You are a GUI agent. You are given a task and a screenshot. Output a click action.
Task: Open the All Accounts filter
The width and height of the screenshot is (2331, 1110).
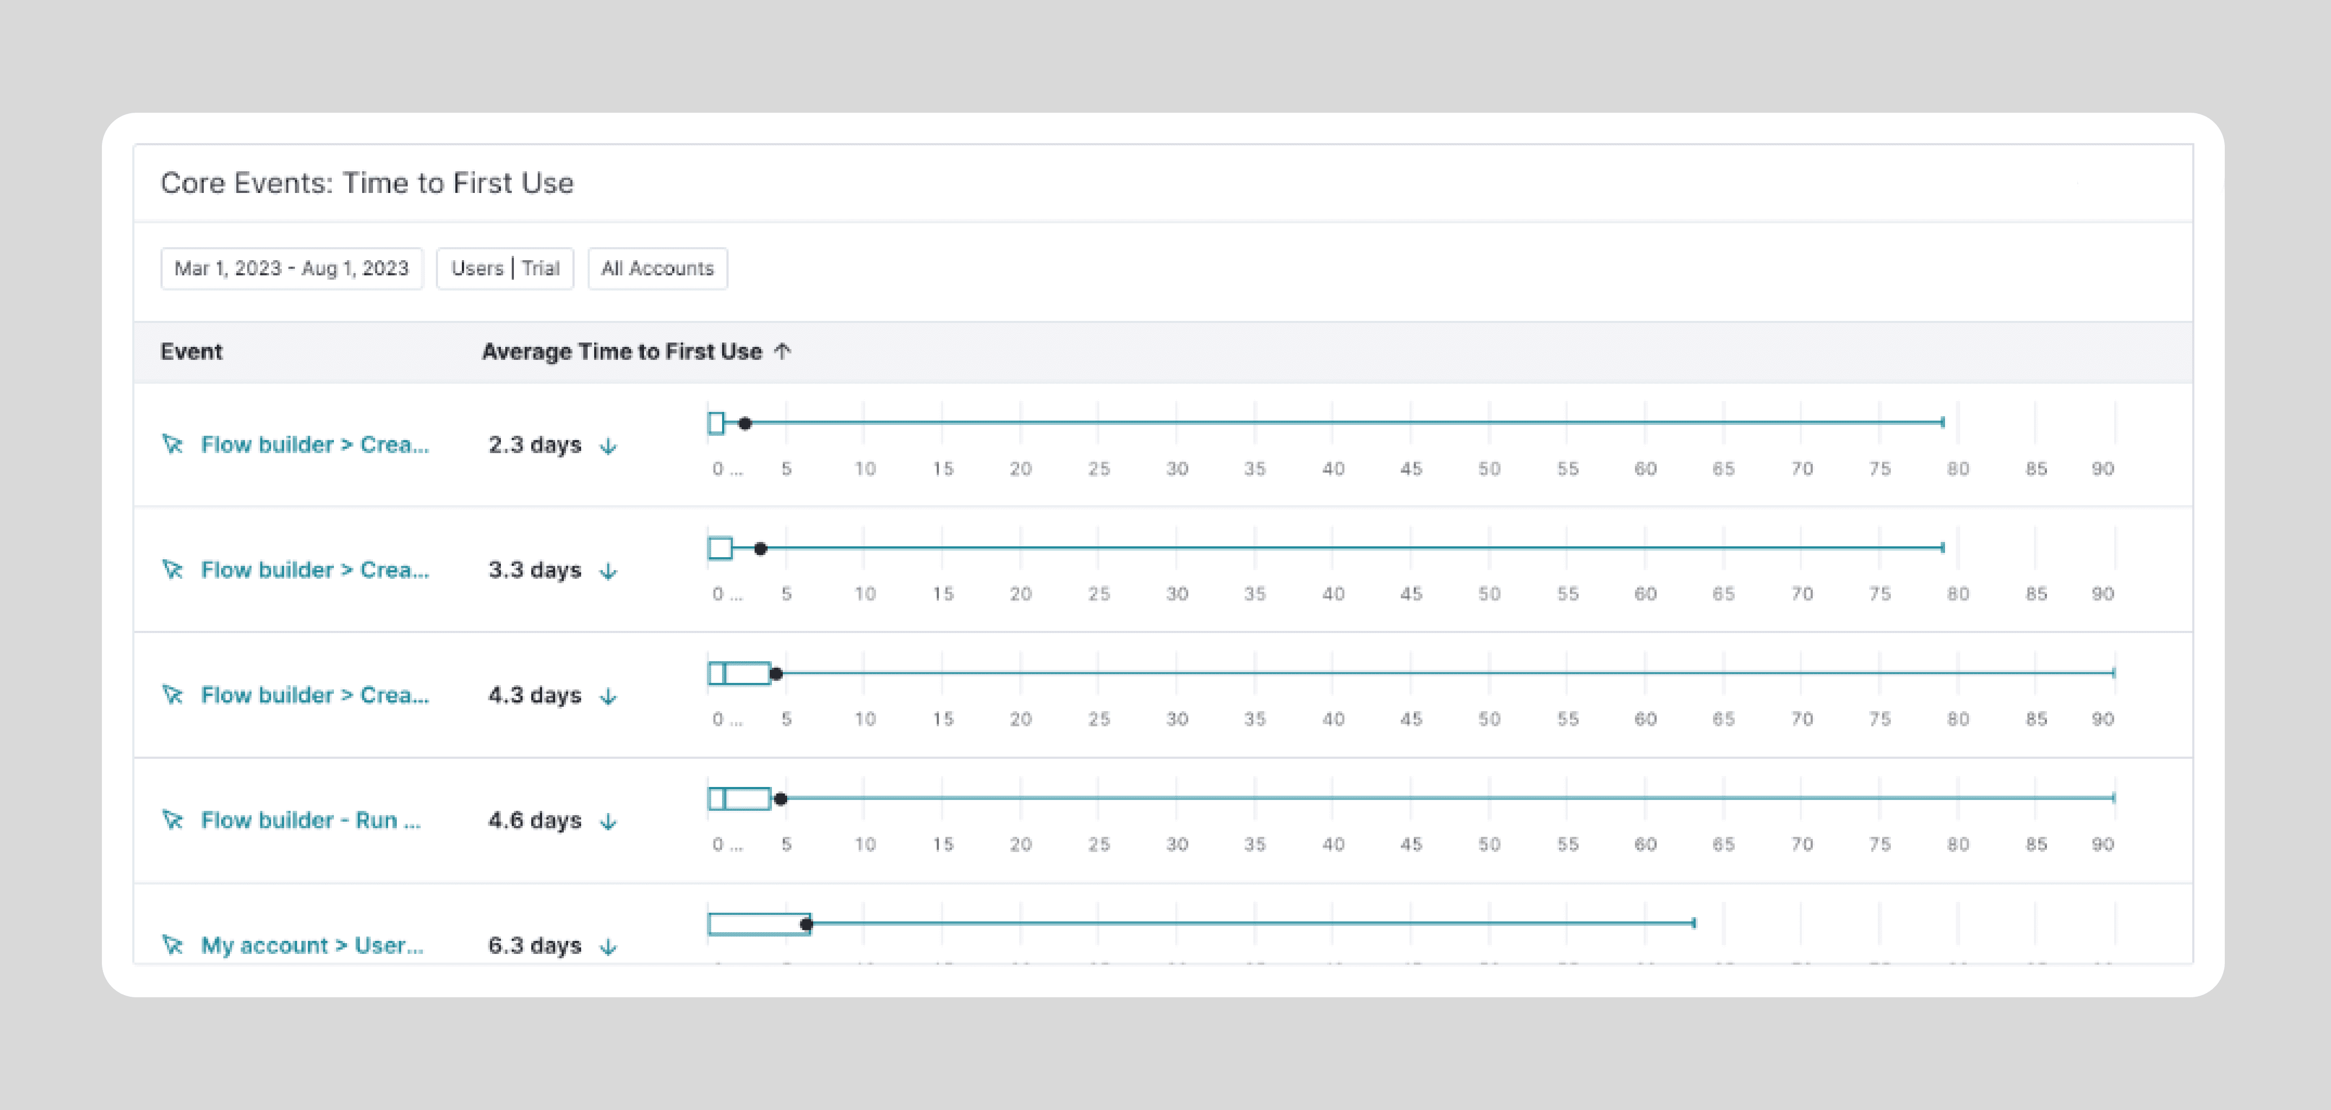tap(658, 269)
